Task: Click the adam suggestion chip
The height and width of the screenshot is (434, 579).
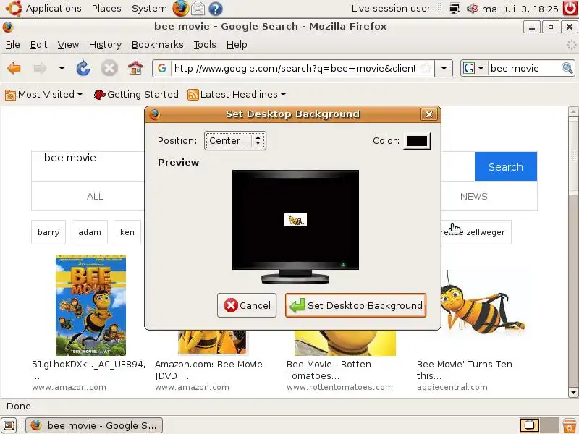Action: (x=90, y=232)
